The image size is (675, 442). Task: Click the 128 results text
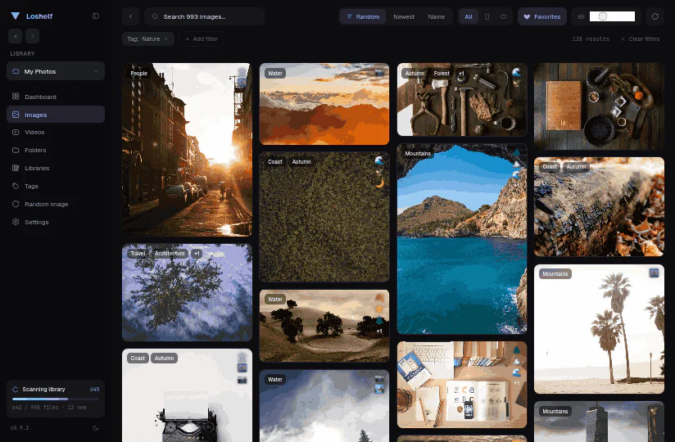[591, 39]
